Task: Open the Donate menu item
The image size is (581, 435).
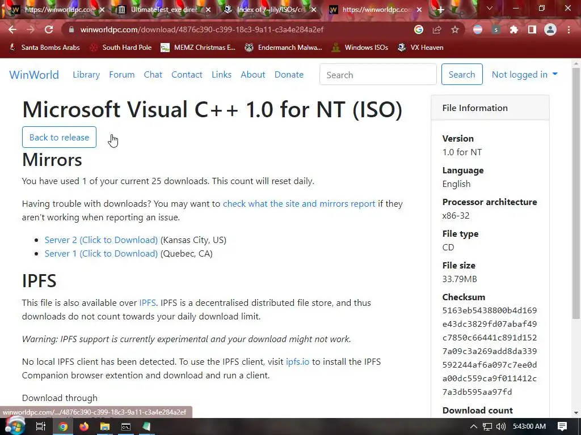Action: [x=289, y=75]
